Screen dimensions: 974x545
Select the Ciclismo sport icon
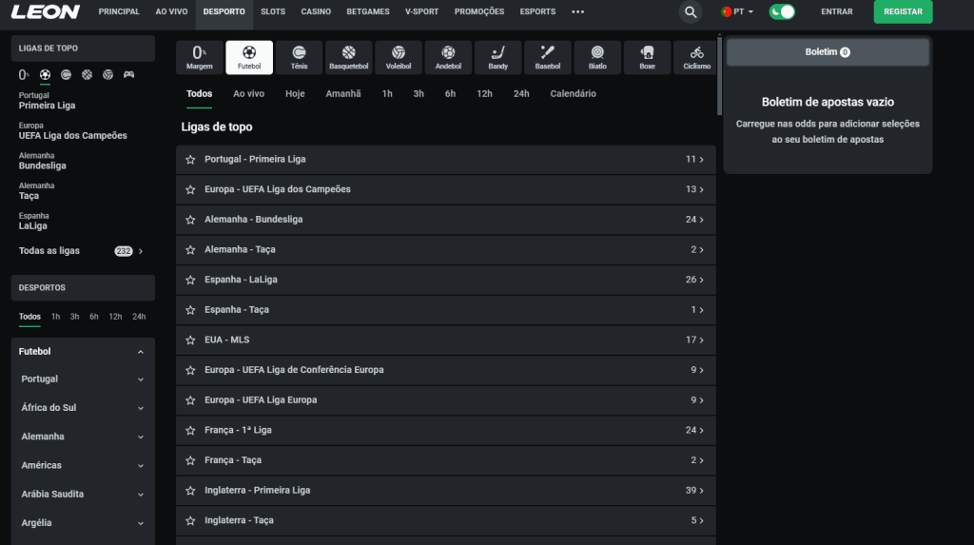[x=695, y=57]
